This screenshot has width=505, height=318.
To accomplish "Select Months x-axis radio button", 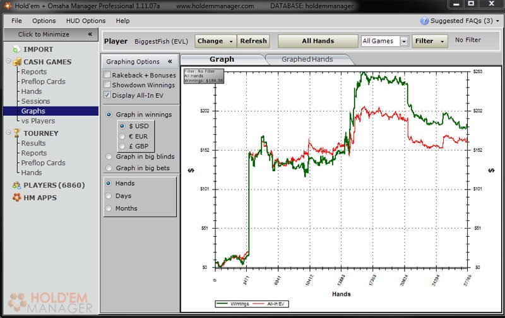I will [x=108, y=208].
